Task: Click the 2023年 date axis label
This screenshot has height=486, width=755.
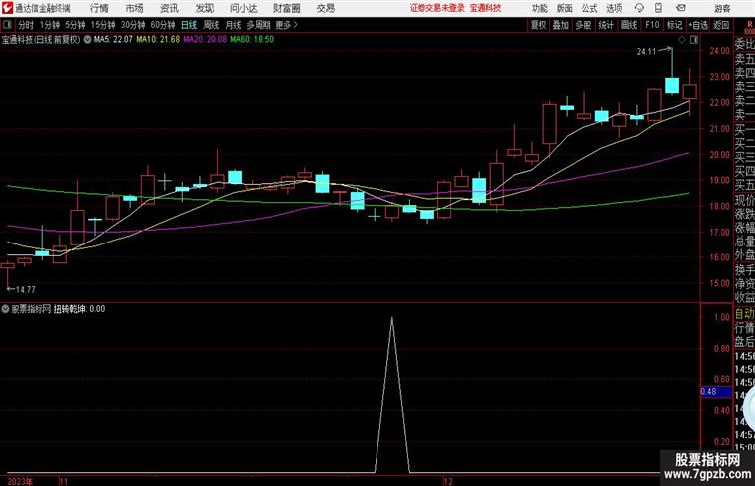Action: [20, 481]
